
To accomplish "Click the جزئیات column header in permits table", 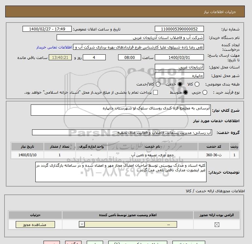I will [x=35, y=215].
